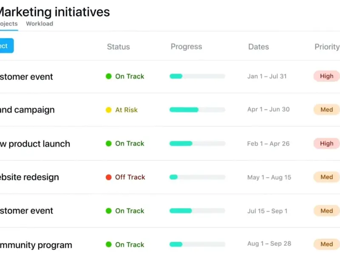Screen dimensions: 340x255
Task: Click the Priority column header
Action: (x=326, y=47)
